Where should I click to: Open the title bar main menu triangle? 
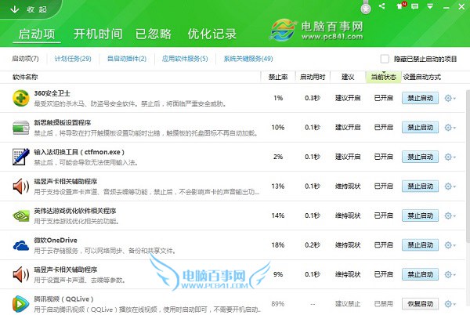(431, 7)
